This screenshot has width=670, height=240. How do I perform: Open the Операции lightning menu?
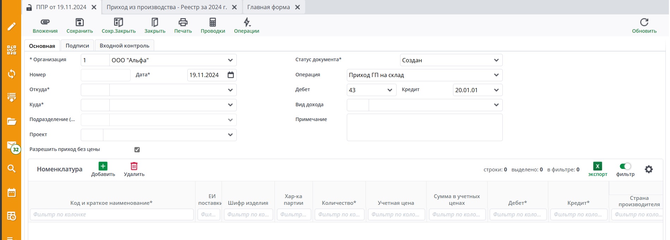click(247, 23)
